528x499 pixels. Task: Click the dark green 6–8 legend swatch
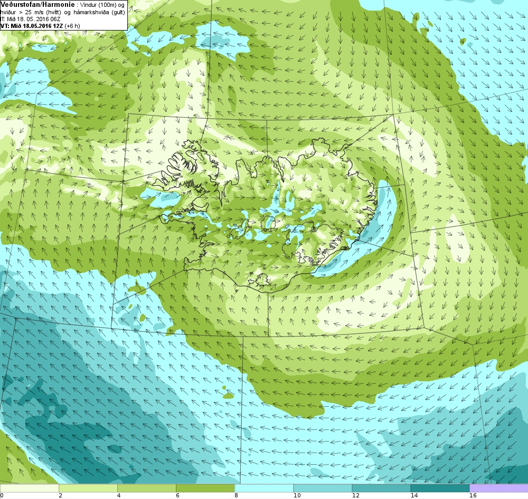point(205,488)
